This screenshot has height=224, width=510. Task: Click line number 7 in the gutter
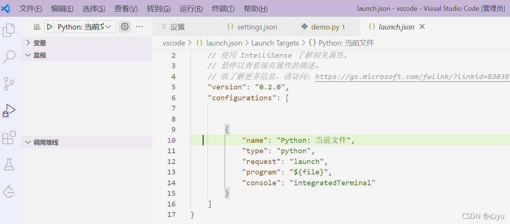[x=173, y=108]
